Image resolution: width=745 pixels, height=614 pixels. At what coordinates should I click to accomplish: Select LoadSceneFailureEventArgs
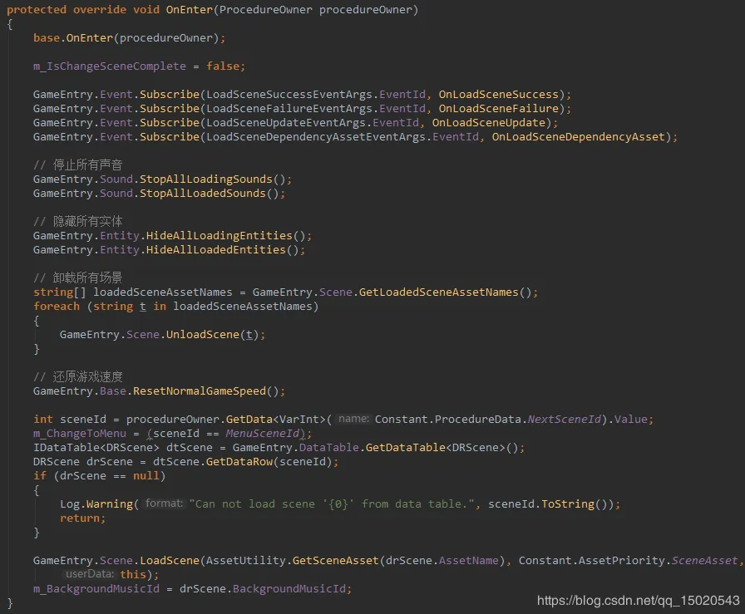[289, 109]
